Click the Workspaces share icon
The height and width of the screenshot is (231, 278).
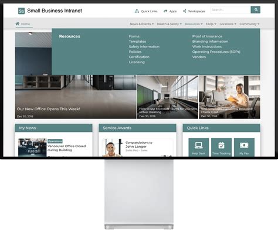coord(185,11)
